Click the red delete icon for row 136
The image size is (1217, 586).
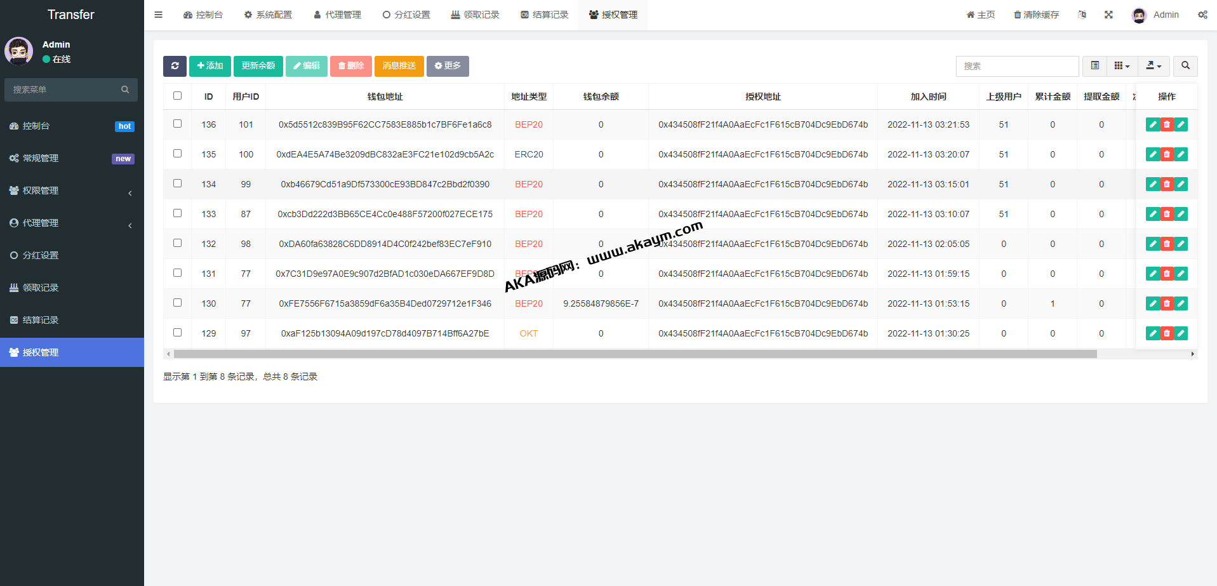tap(1167, 125)
